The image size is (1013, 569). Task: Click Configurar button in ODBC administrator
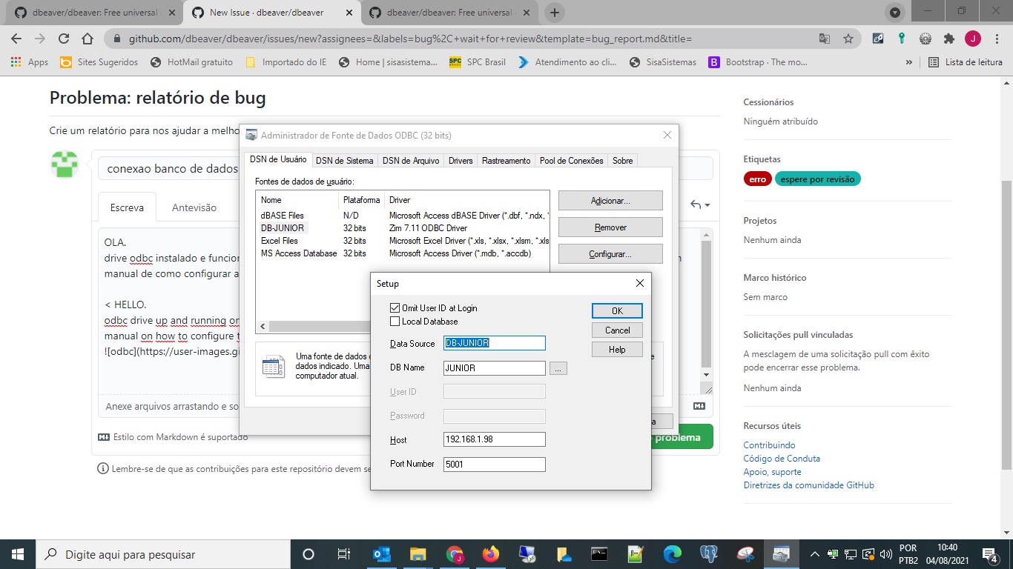pos(610,254)
